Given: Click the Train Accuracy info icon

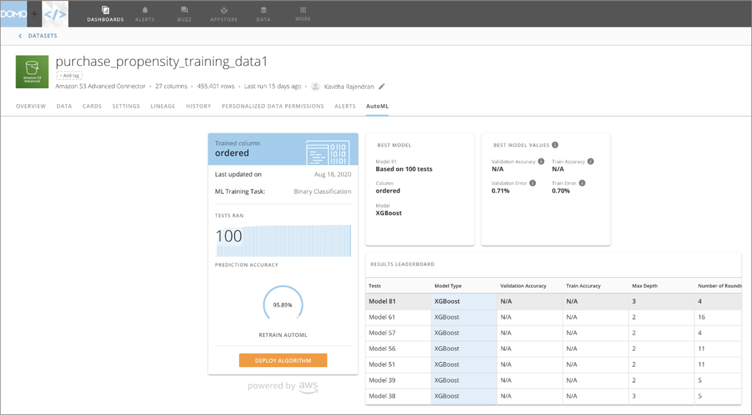Looking at the screenshot, I should pos(590,162).
